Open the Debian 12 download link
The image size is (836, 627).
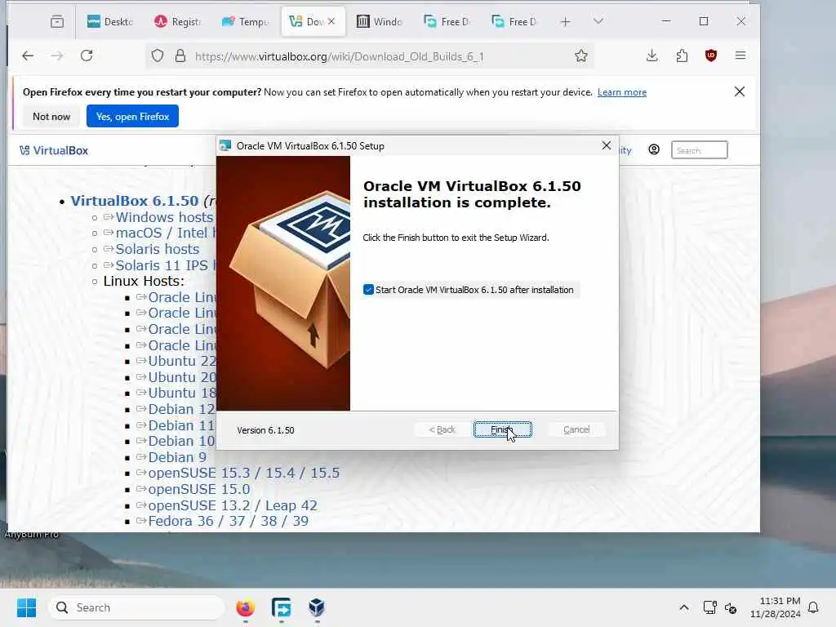pos(181,410)
